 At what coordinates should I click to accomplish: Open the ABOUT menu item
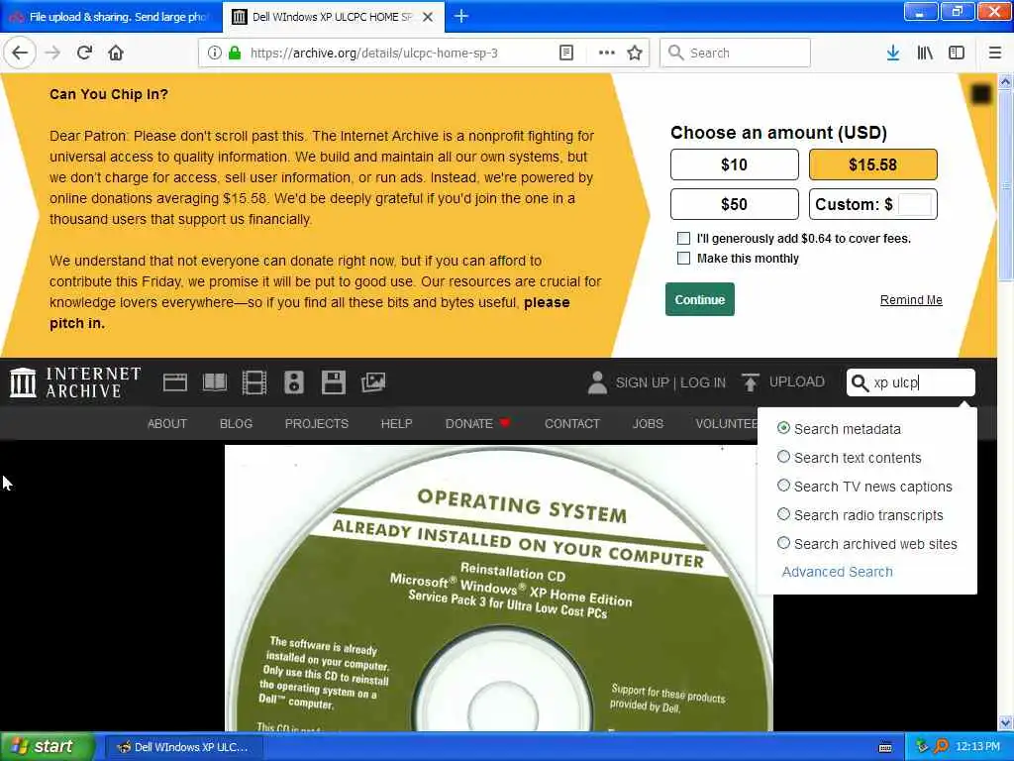(x=166, y=423)
